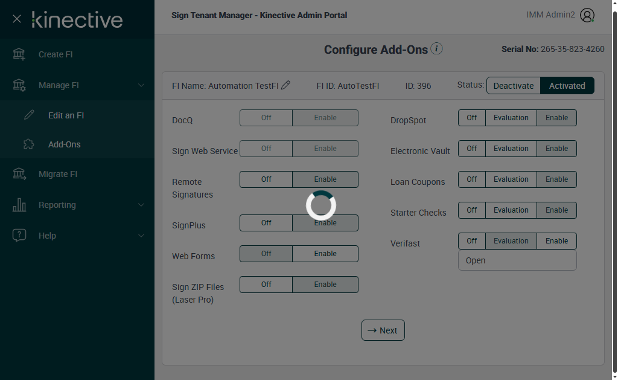Edit FI Name with the pencil icon

(x=285, y=85)
